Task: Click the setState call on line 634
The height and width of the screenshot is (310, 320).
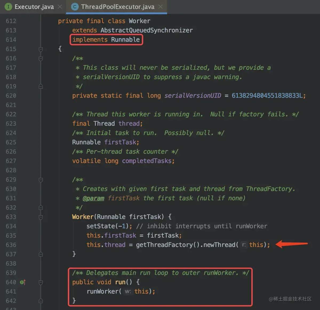Action: [101, 226]
